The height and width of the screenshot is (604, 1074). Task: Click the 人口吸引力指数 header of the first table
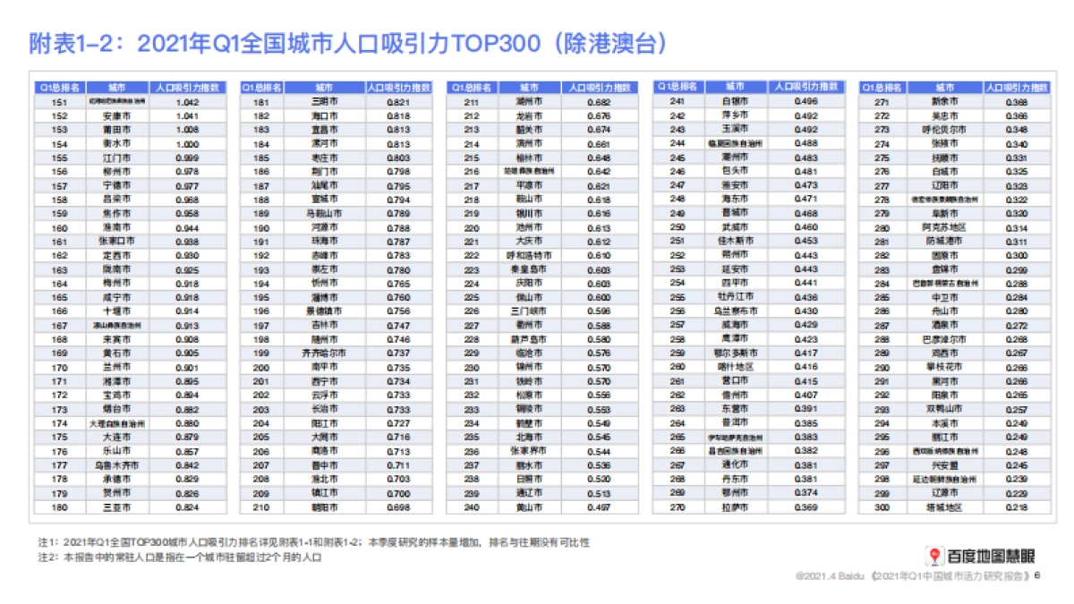(x=188, y=87)
